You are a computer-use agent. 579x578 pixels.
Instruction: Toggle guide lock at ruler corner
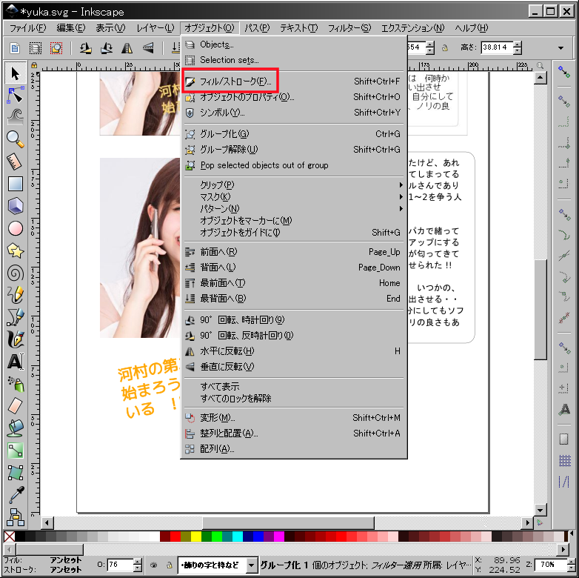click(x=34, y=65)
